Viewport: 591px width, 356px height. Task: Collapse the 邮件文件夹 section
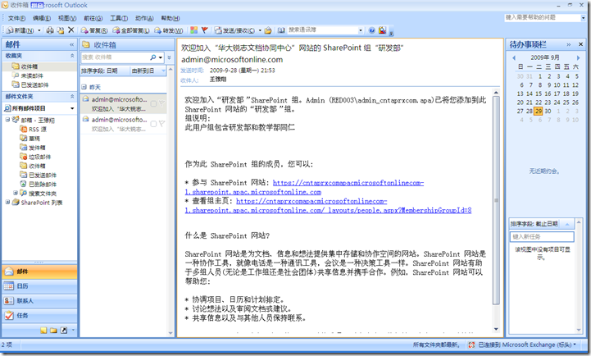click(72, 97)
